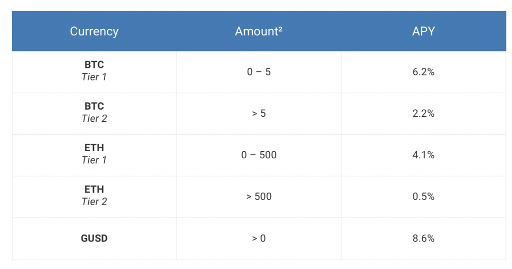Click the APY column header

pyautogui.click(x=423, y=31)
